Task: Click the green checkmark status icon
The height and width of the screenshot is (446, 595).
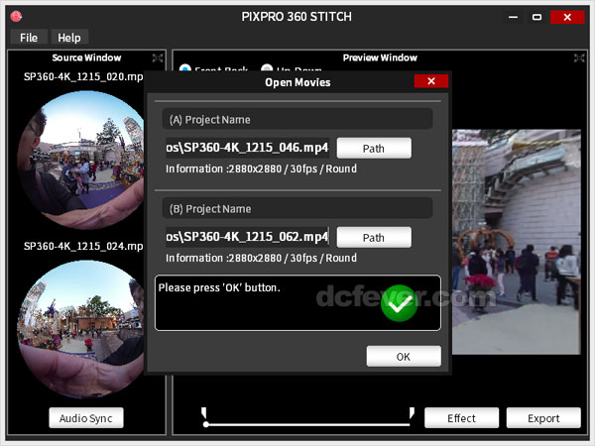Action: click(400, 303)
